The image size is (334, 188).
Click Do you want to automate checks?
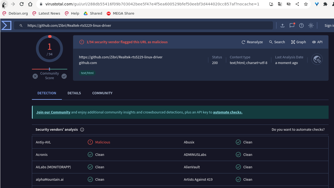298,130
